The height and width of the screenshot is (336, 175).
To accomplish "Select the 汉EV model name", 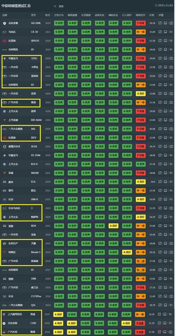I will coord(34,138).
